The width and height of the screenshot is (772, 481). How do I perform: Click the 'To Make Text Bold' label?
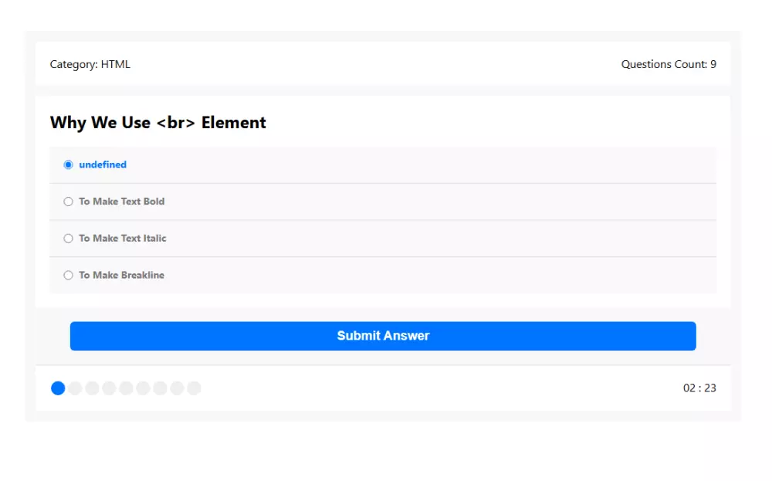tap(122, 202)
